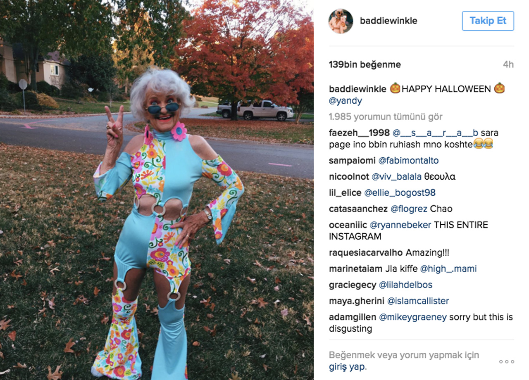Expand 1.985 yorumun tümünü gör comments
529x380 pixels.
tap(386, 117)
